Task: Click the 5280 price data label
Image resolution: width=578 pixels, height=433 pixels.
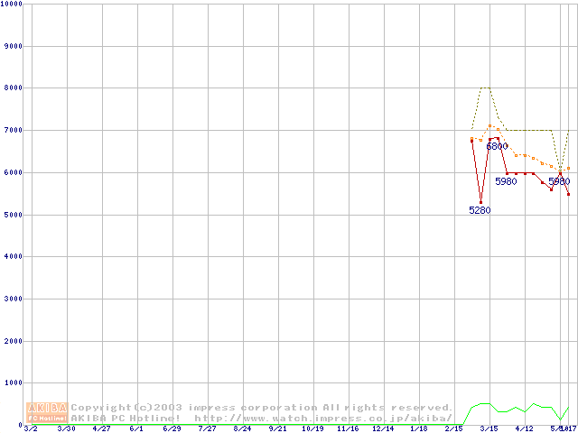Action: [480, 210]
